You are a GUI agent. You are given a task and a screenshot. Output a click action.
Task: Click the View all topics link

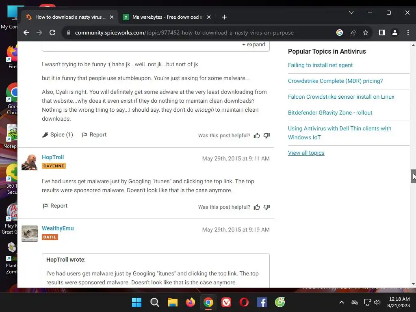point(306,153)
